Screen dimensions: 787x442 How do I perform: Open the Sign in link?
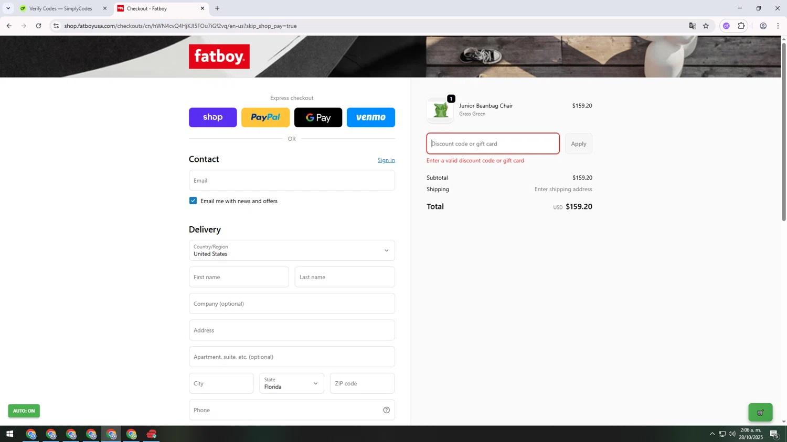tap(386, 160)
